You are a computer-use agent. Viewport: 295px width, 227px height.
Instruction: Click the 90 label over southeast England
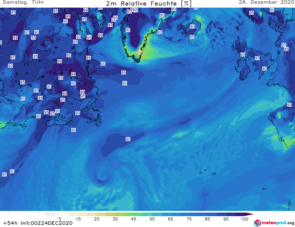click(x=264, y=69)
